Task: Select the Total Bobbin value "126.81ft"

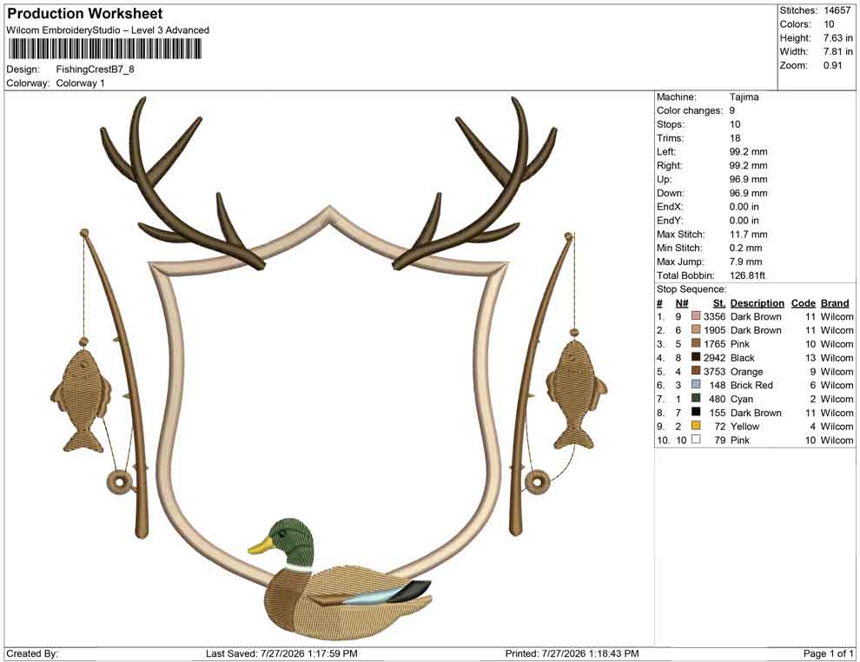Action: click(748, 275)
